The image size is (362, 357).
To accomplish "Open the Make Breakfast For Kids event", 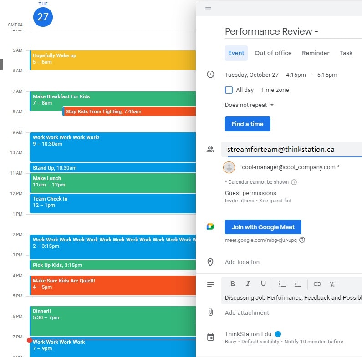I will click(112, 99).
